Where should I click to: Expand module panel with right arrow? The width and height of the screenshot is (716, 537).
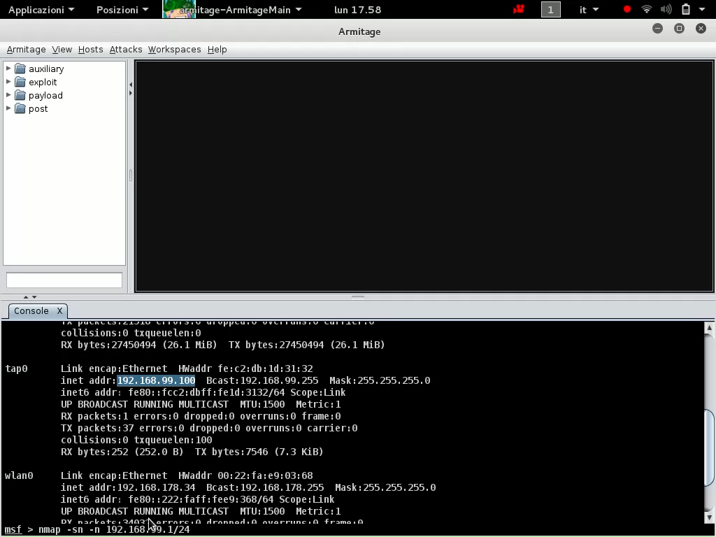pyautogui.click(x=131, y=93)
